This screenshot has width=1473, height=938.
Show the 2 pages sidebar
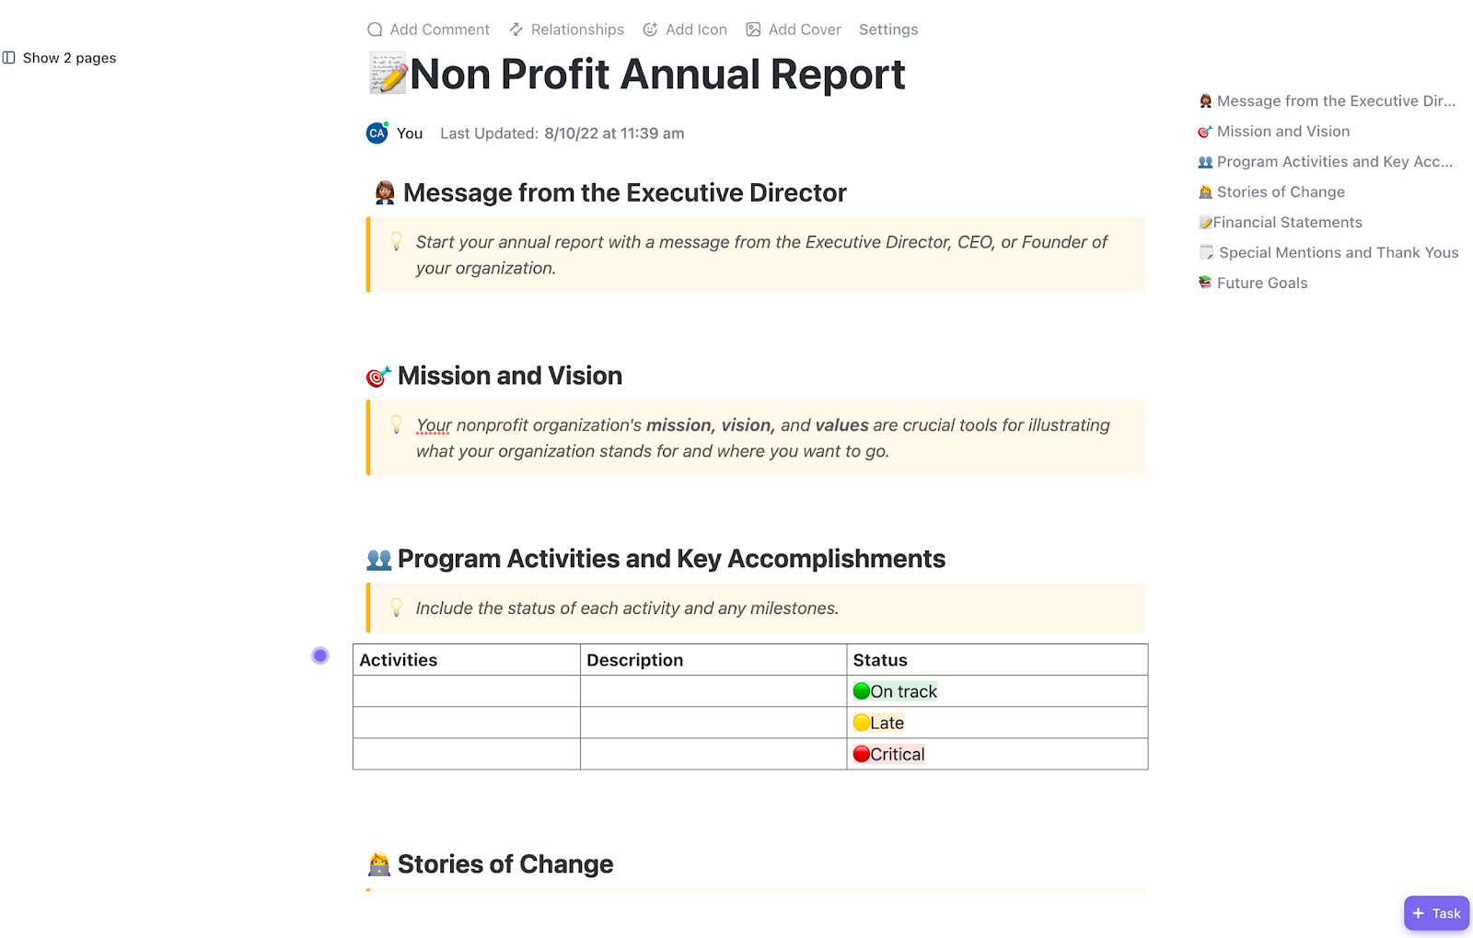coord(60,58)
